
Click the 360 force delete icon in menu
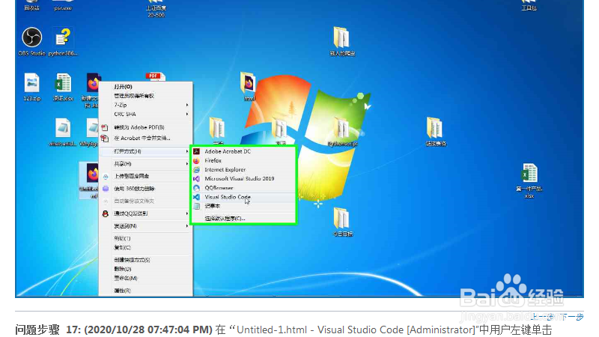[106, 189]
